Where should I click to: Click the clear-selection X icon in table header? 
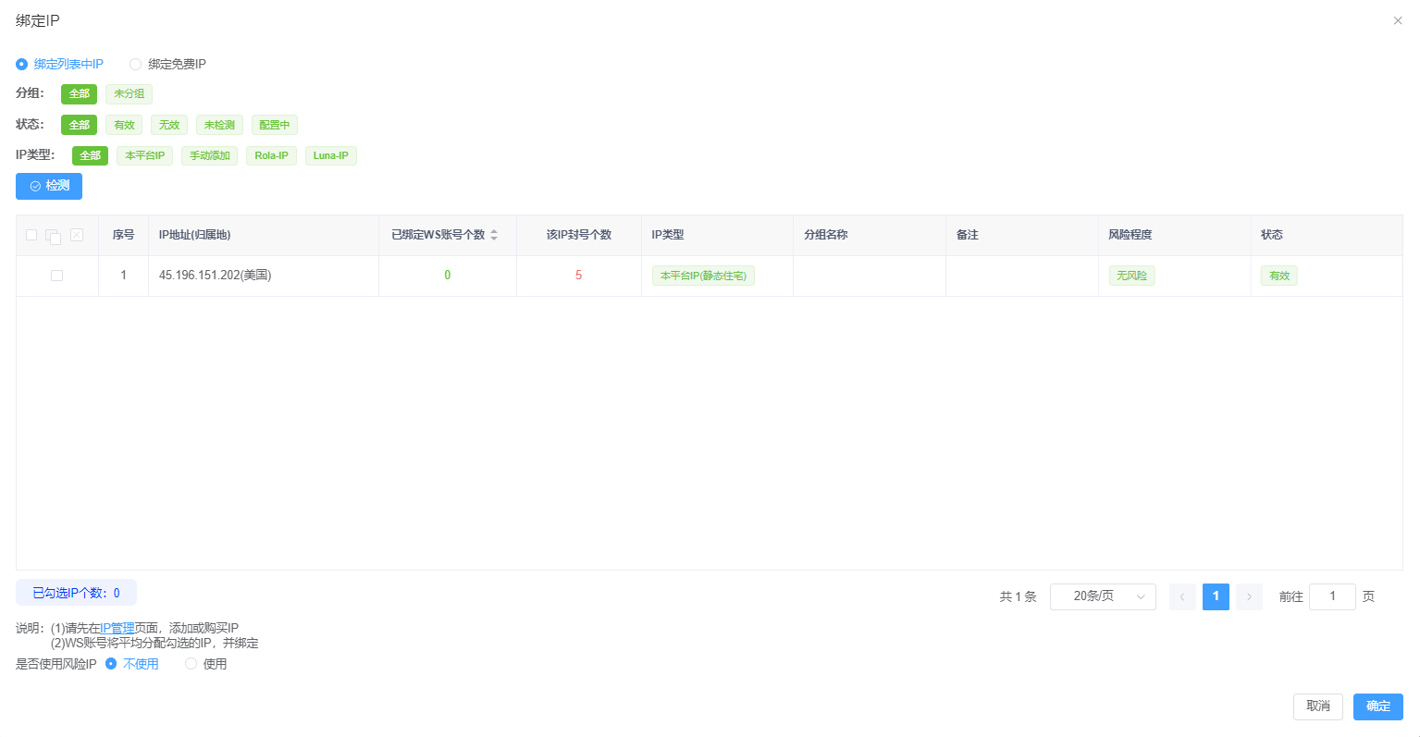coord(77,235)
